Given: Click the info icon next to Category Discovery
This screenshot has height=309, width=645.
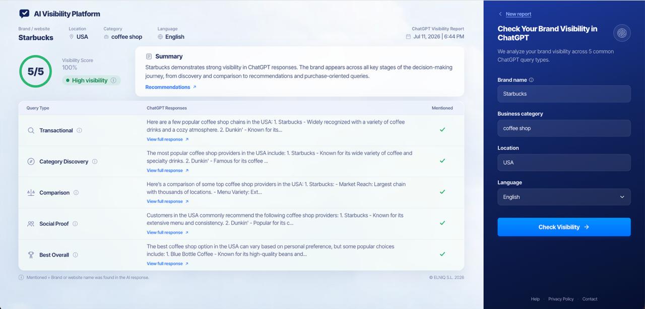Looking at the screenshot, I should click(95, 162).
